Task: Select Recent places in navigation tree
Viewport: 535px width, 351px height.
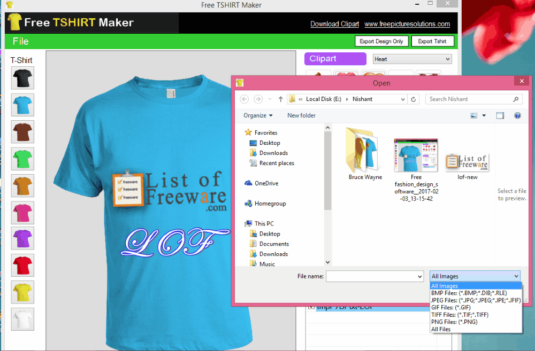Action: (x=272, y=163)
